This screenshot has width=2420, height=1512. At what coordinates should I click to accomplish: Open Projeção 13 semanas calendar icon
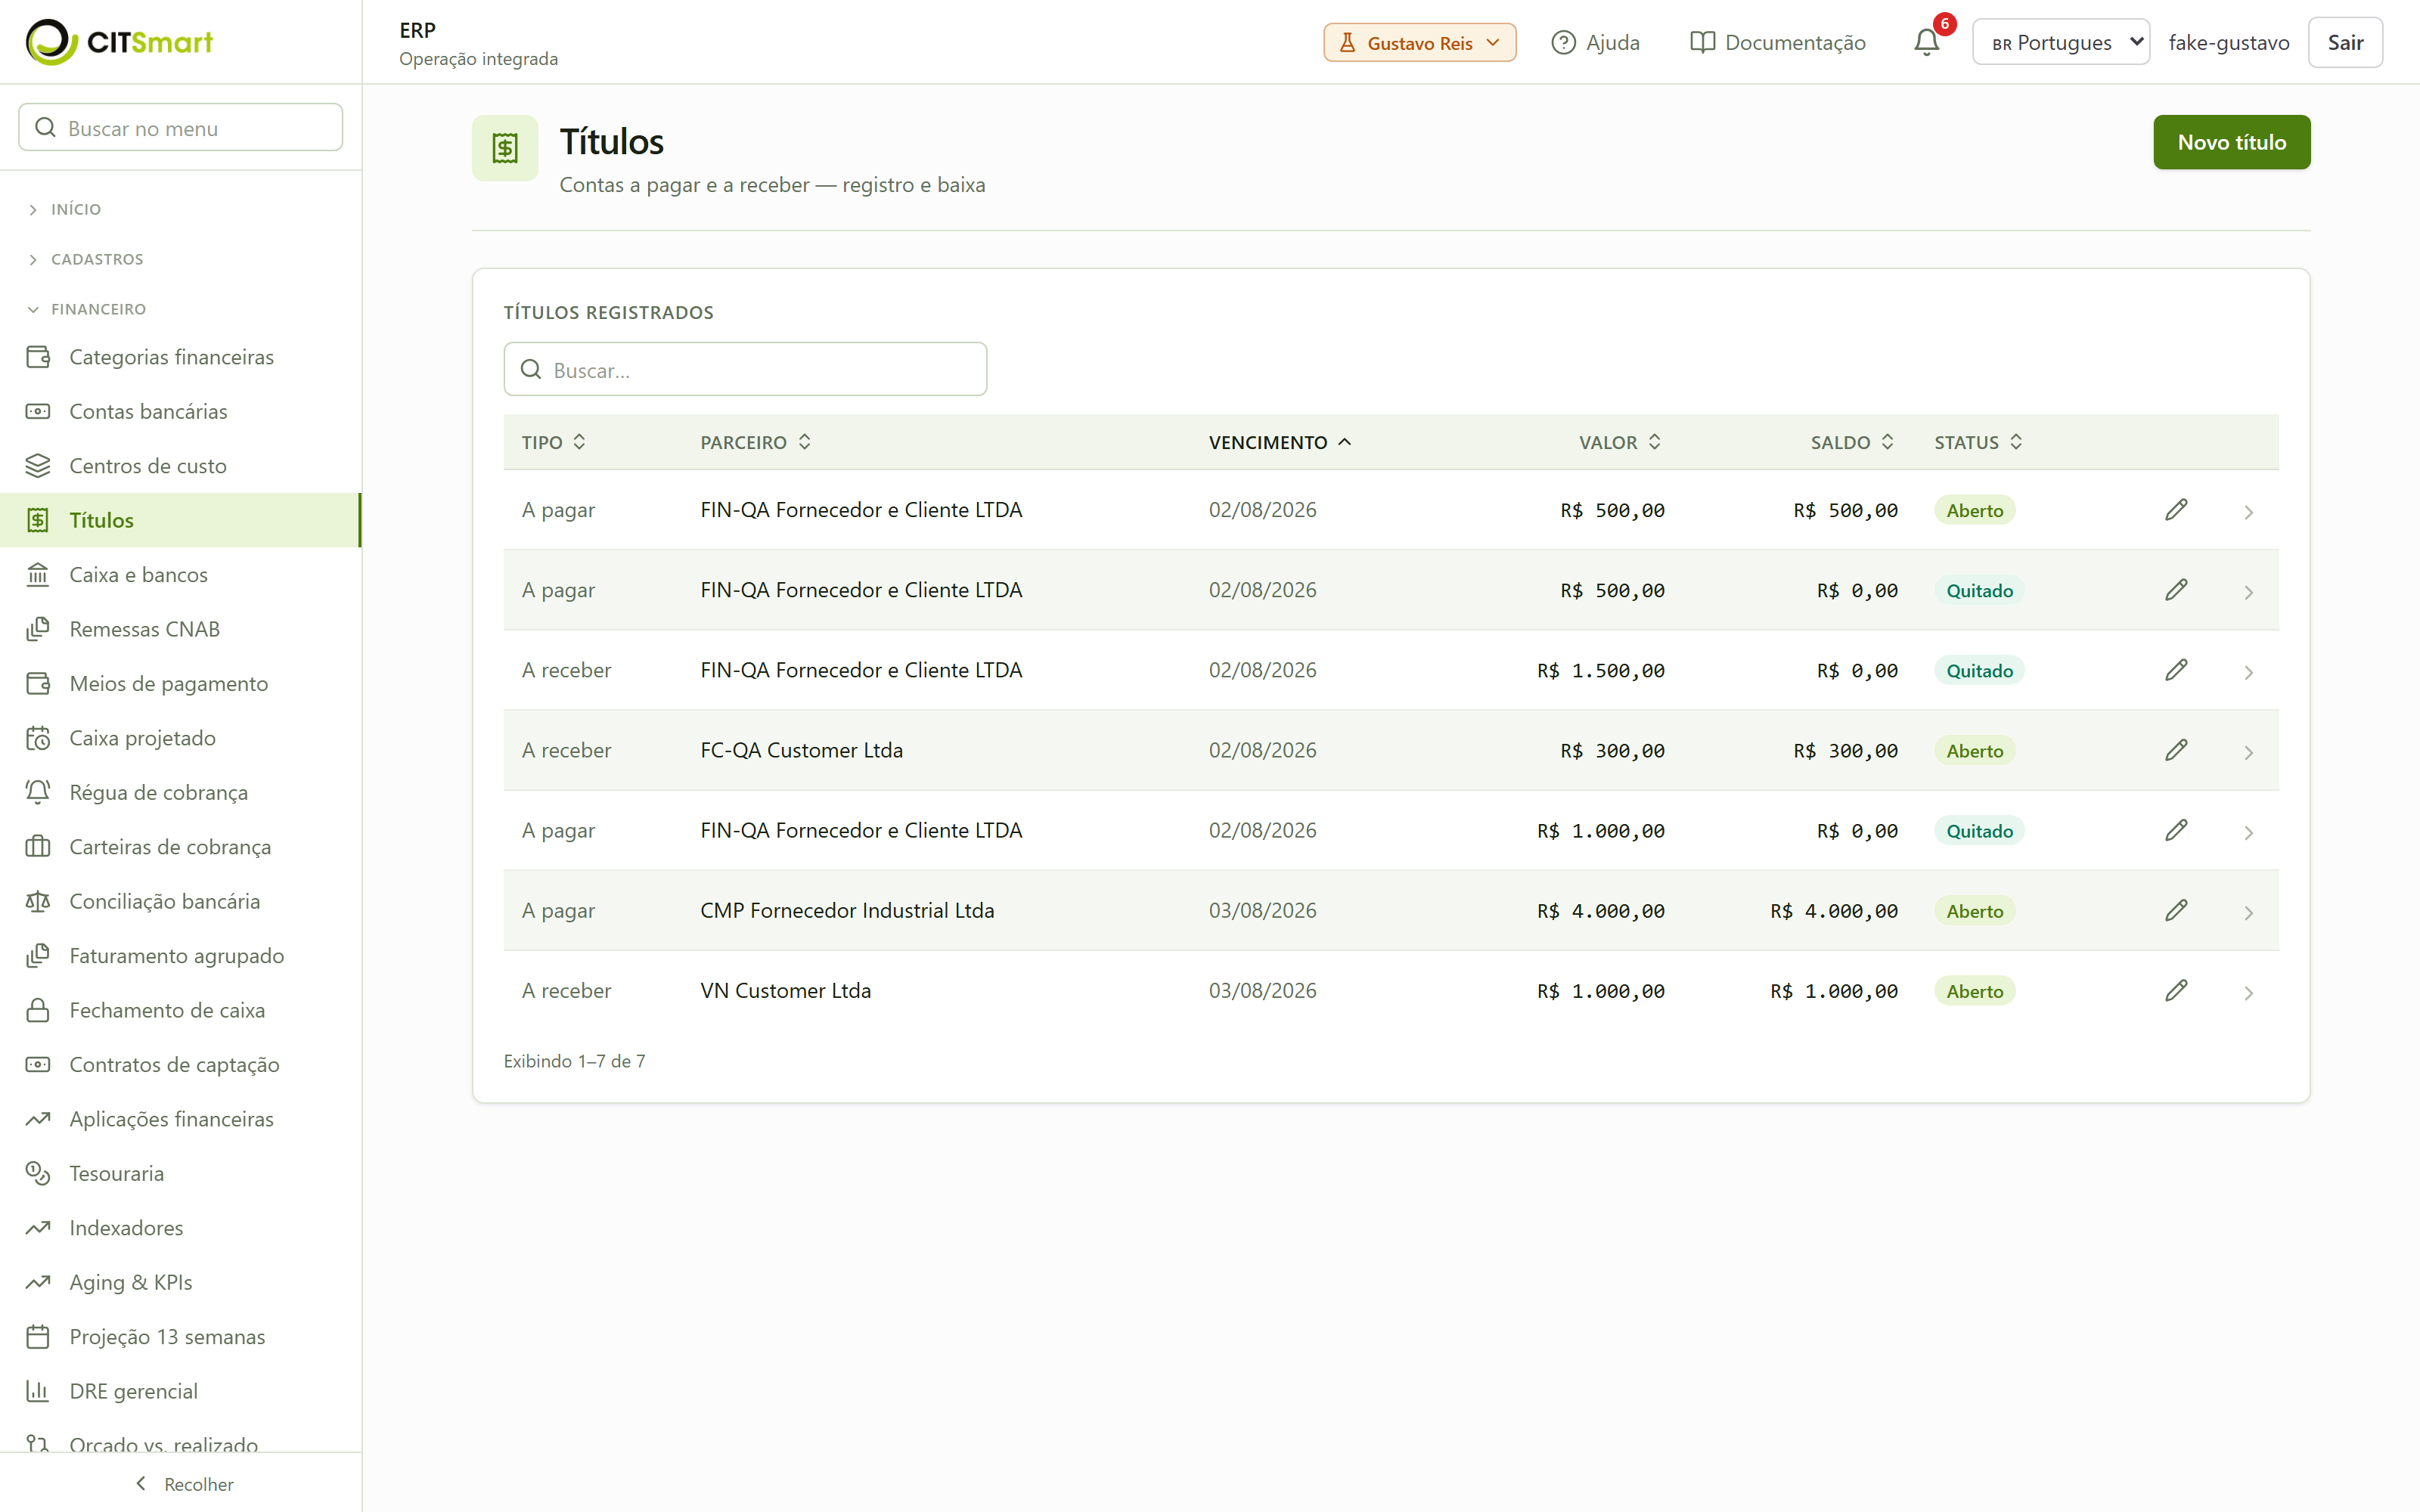click(38, 1337)
